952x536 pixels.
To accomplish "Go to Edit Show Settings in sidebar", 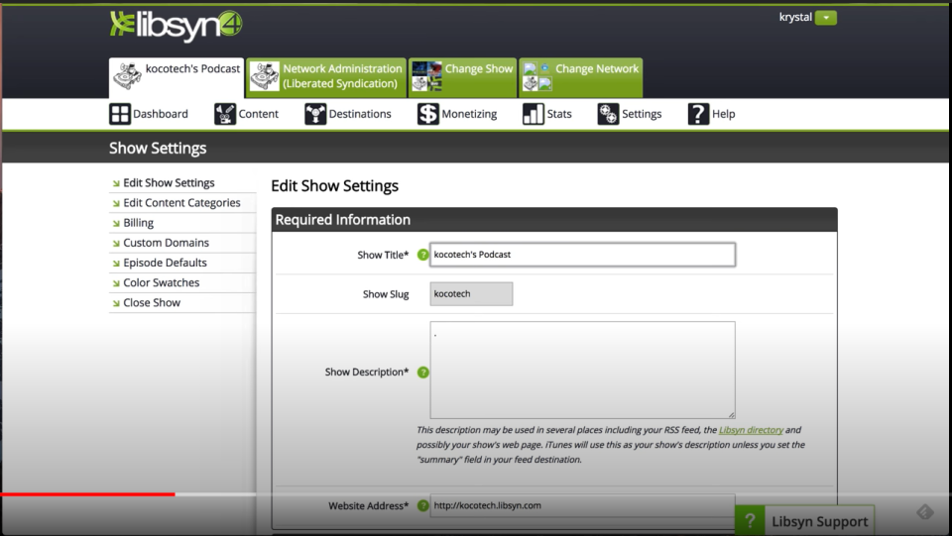I will tap(169, 183).
